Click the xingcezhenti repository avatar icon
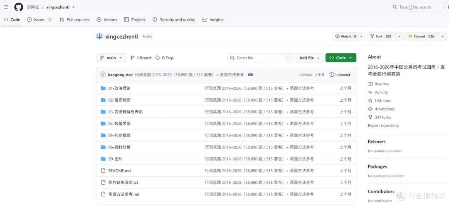The height and width of the screenshot is (205, 449). [x=99, y=37]
